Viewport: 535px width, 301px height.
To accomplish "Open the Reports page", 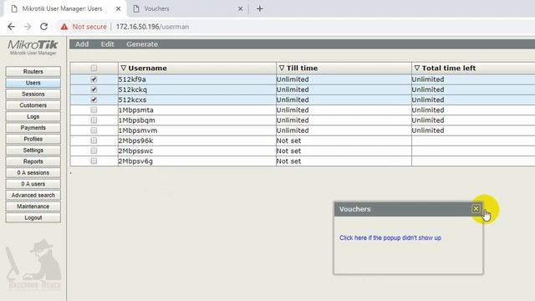I will tap(33, 161).
